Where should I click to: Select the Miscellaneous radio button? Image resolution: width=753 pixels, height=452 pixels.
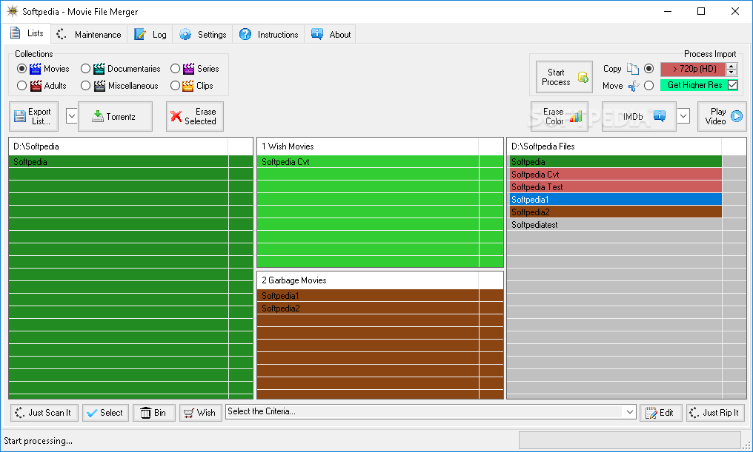(x=85, y=86)
